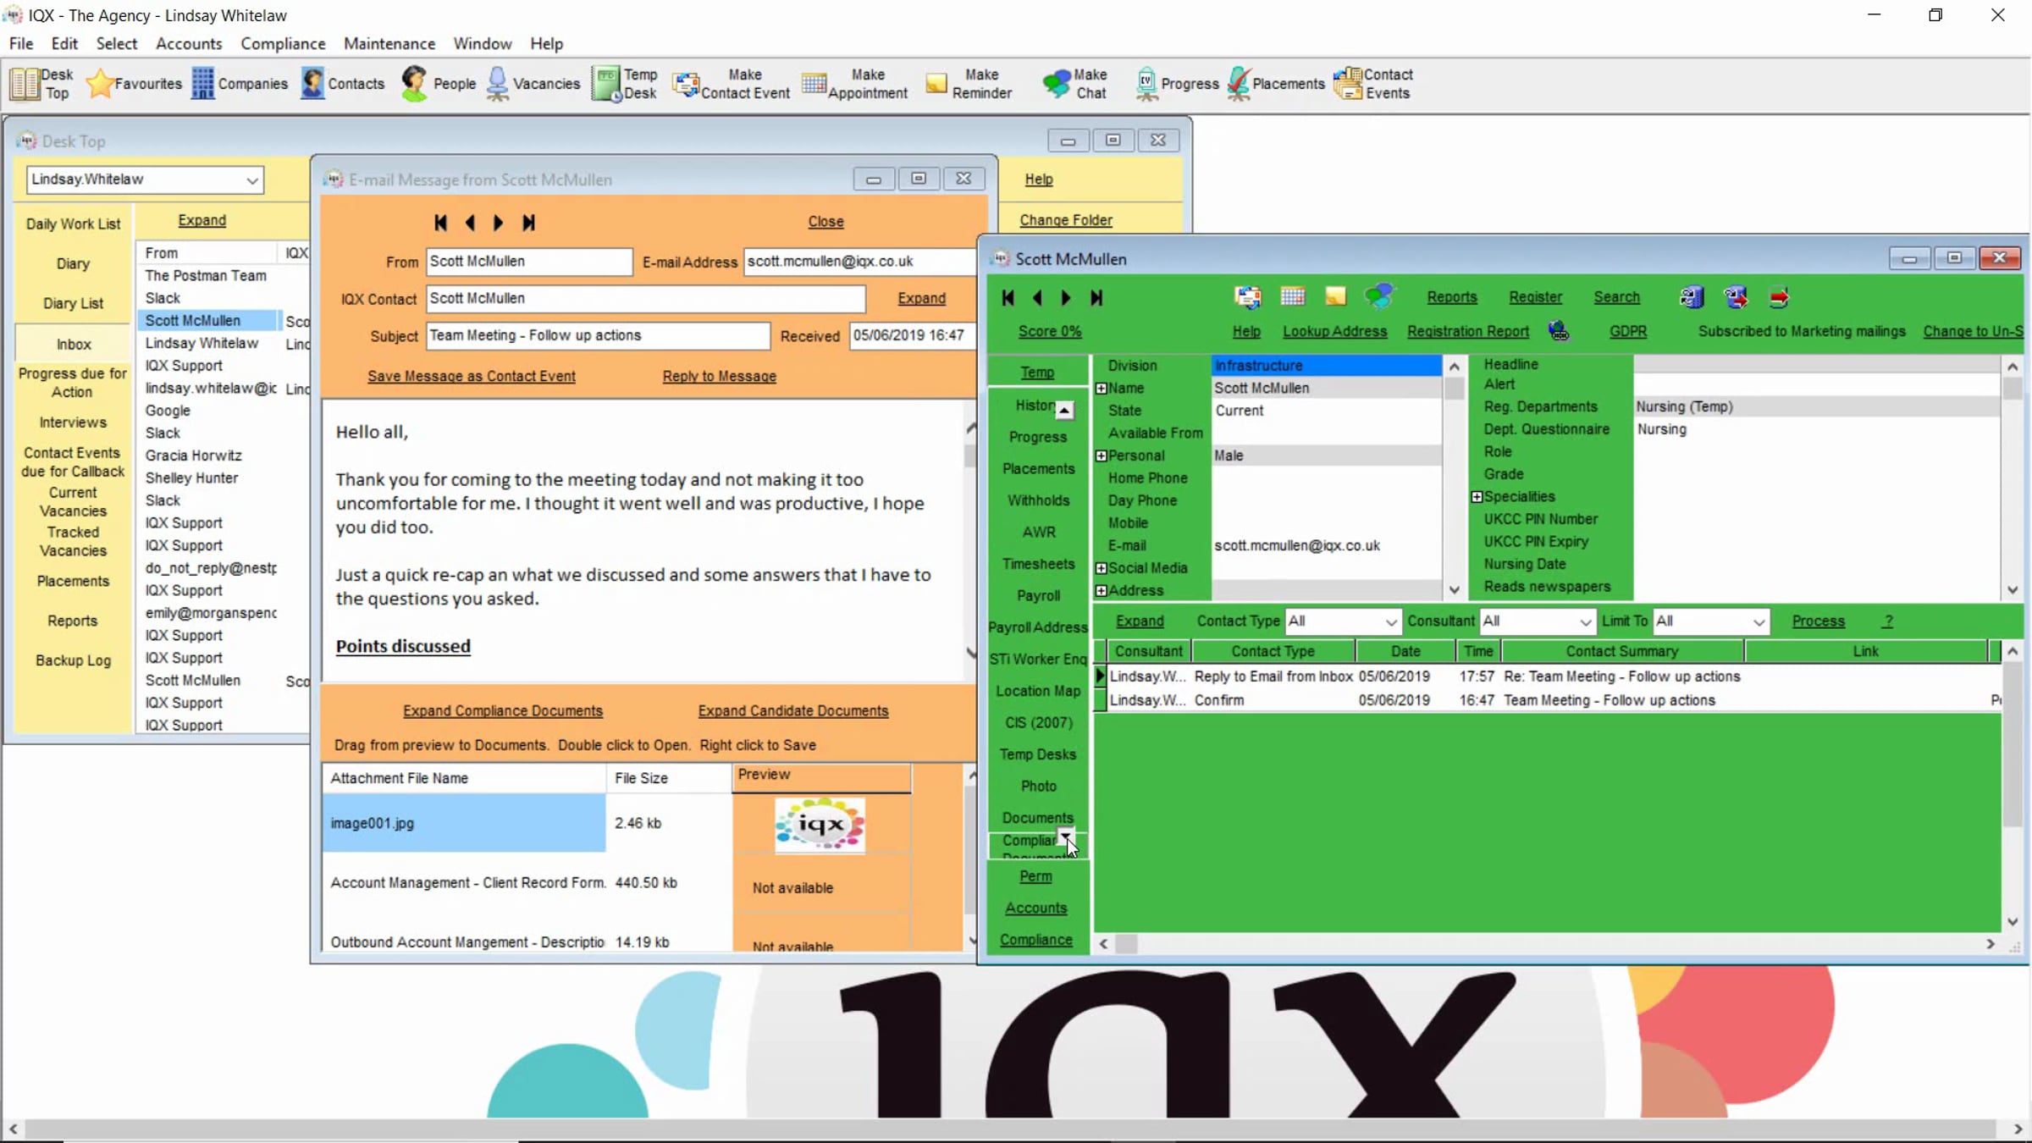2032x1143 pixels.
Task: Expand the Specialities tree node
Action: pos(1477,497)
